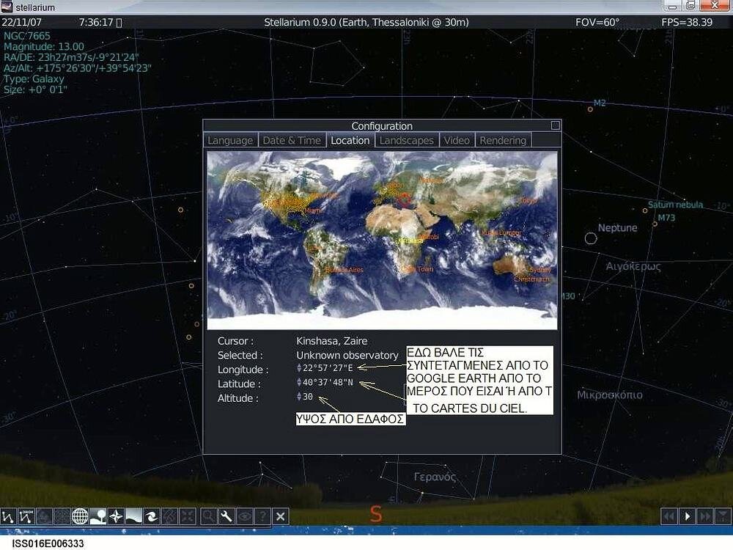The image size is (733, 550).
Task: Open help question mark button
Action: (262, 516)
